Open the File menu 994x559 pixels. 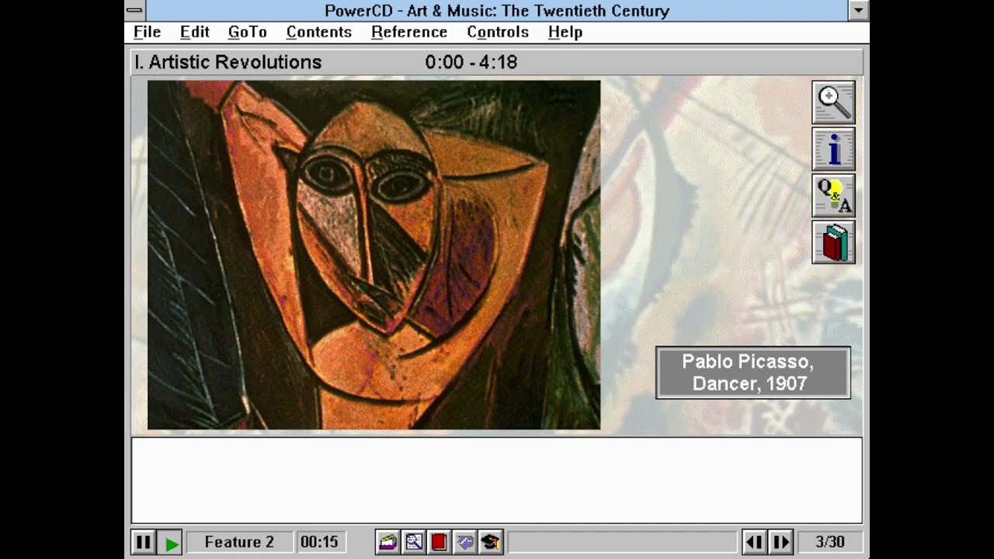[147, 32]
